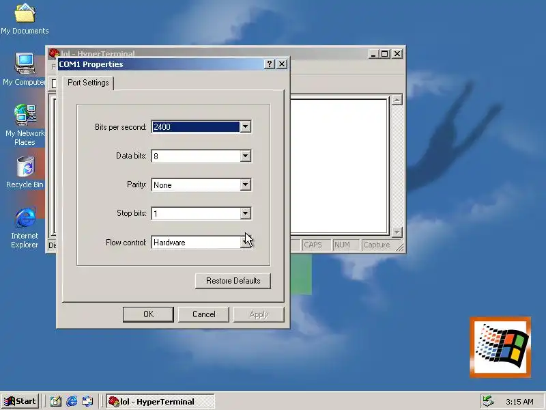Open the My Documents desktop icon

click(25, 18)
